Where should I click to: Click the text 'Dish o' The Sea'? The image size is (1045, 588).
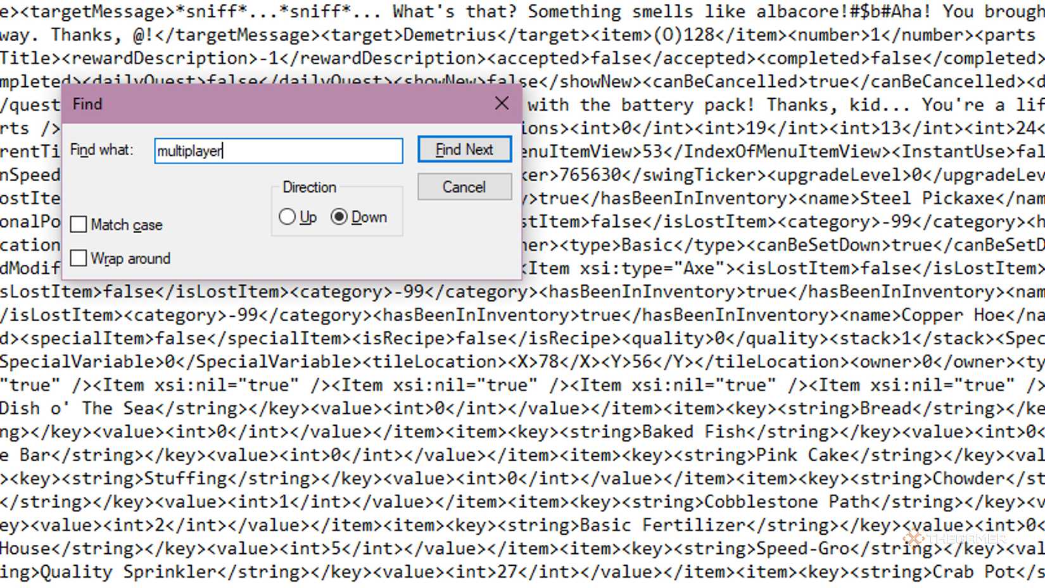pyautogui.click(x=77, y=409)
